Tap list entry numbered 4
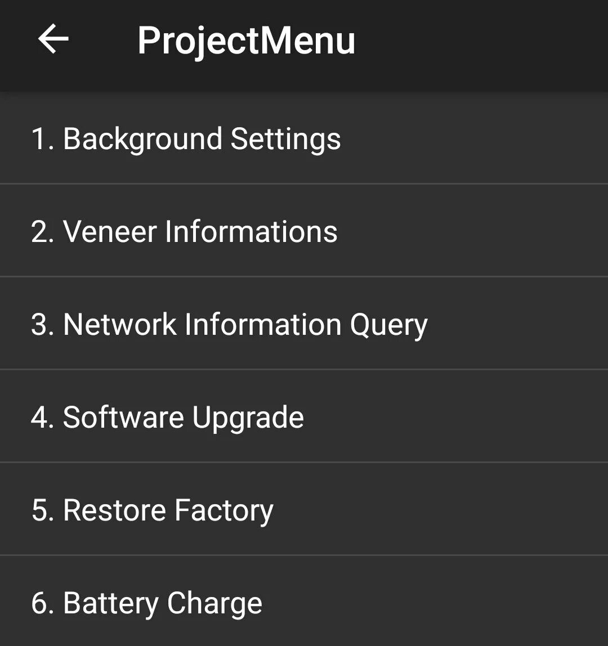608x646 pixels. click(304, 416)
